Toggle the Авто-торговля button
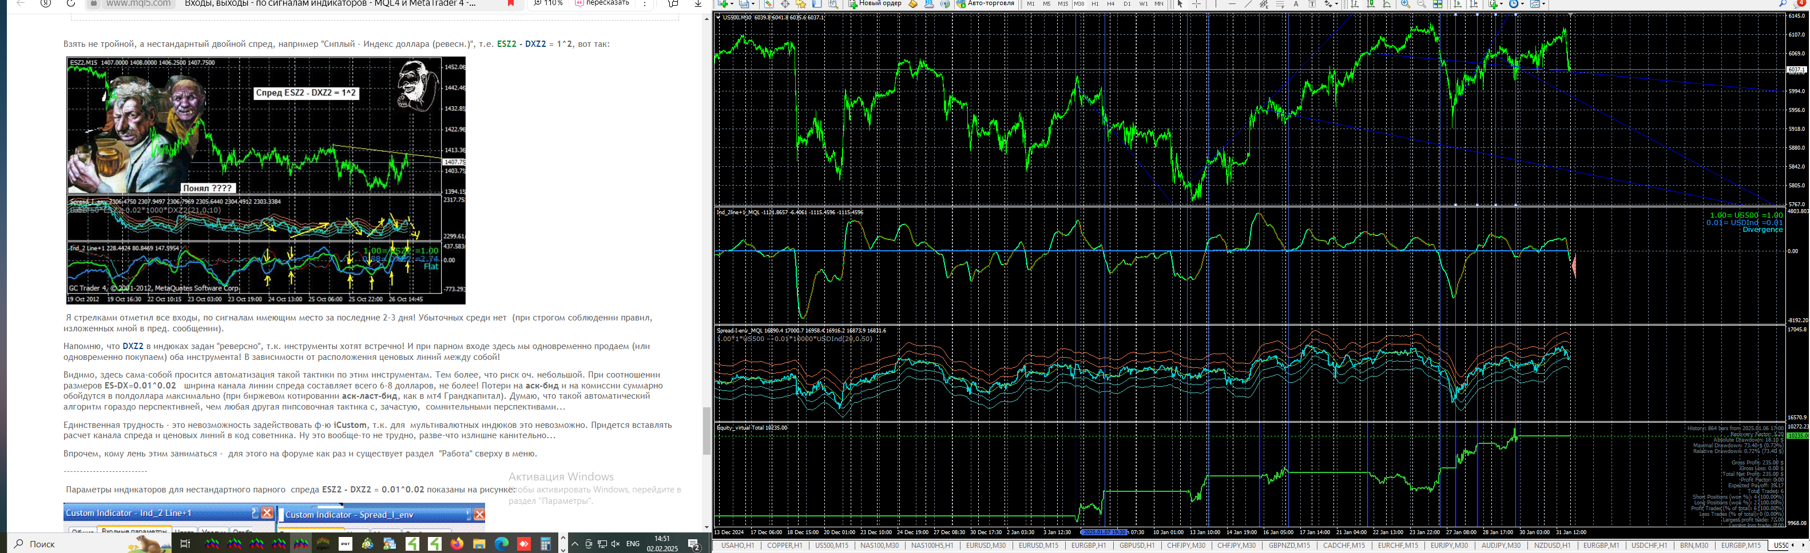 point(985,4)
